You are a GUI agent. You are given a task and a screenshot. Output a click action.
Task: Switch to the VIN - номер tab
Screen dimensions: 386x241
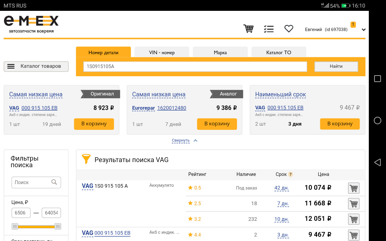[x=162, y=52]
